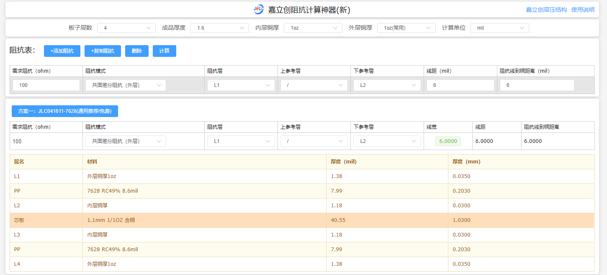Image resolution: width=607 pixels, height=275 pixels.
Task: Open 下参考层 L2 dropdown in impedance table
Action: tap(387, 85)
